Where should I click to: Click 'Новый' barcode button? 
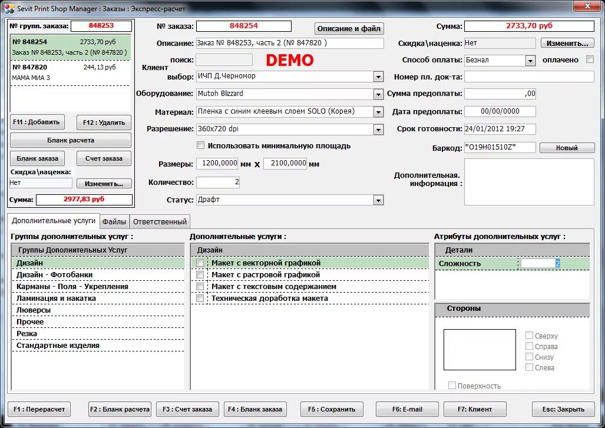pos(567,148)
